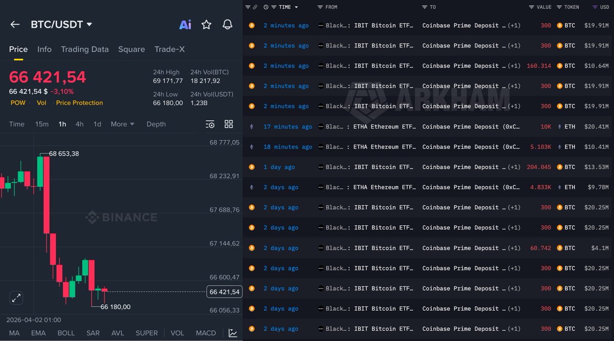Image resolution: width=614 pixels, height=341 pixels.
Task: Click the BTC token icon in the 204.045 row
Action: coord(560,167)
